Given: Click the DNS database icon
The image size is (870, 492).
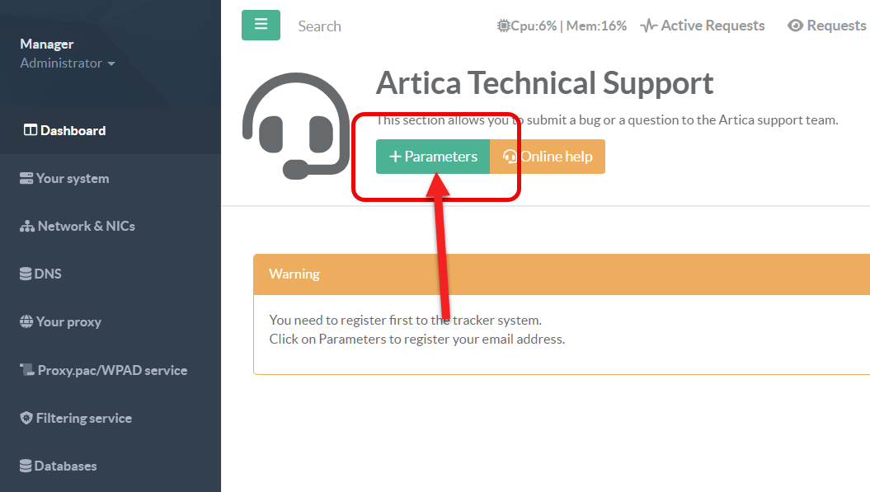Looking at the screenshot, I should click(x=26, y=274).
